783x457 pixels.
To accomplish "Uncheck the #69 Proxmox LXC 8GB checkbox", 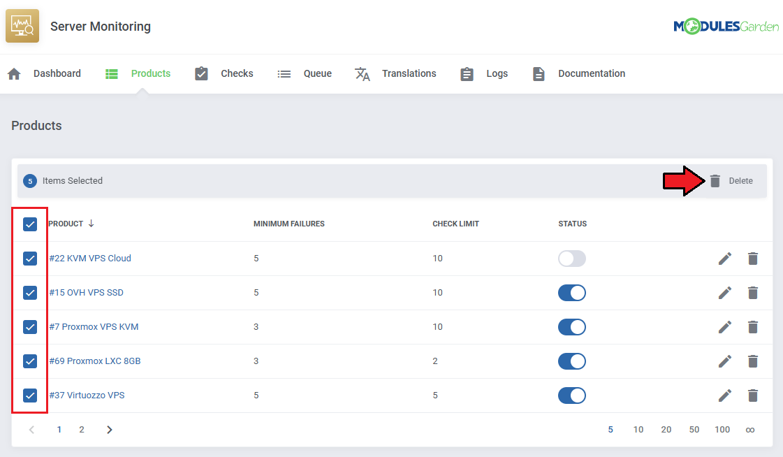I will pyautogui.click(x=30, y=361).
